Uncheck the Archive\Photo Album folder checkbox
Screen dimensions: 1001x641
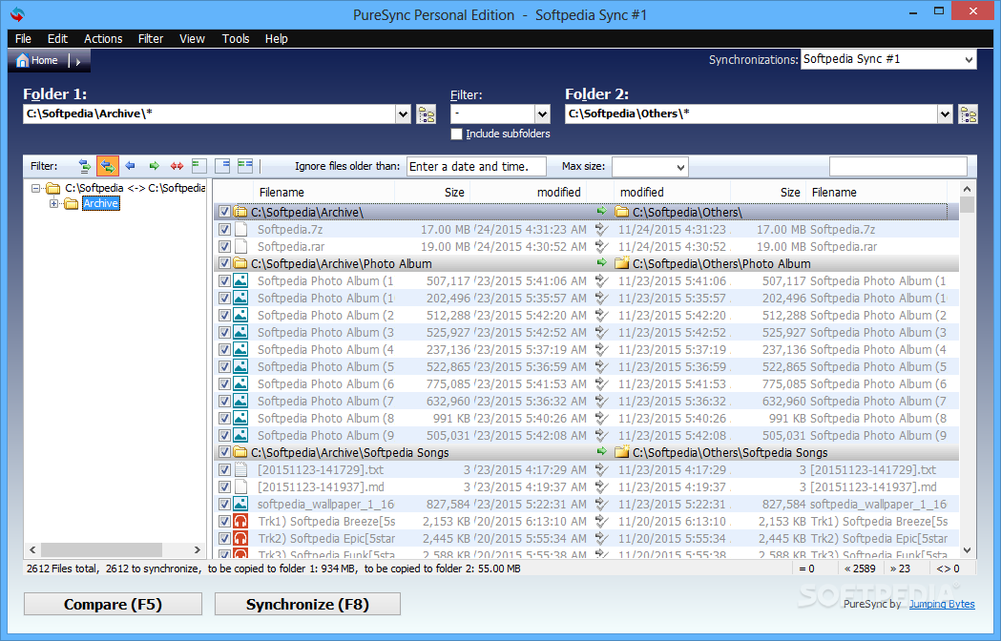point(224,263)
